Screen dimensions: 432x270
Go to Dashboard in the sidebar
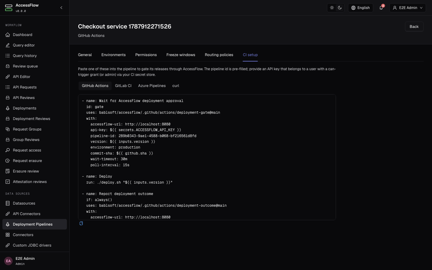(x=34, y=35)
